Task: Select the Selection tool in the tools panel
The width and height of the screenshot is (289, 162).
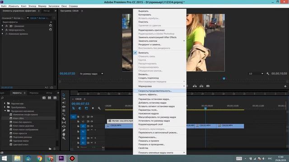Action: coord(64,95)
